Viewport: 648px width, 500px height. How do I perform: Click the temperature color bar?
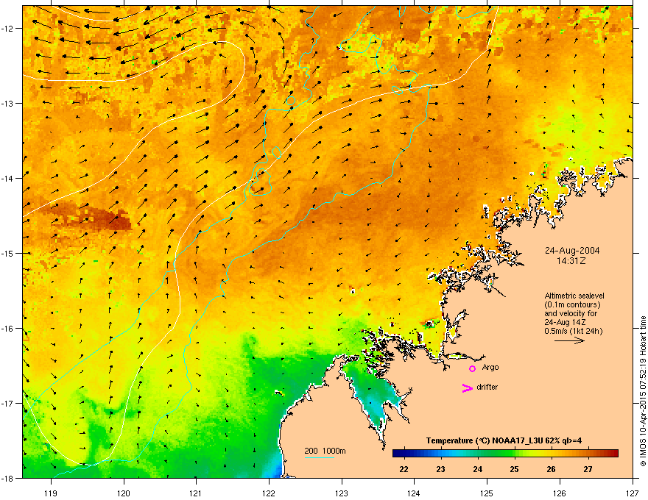(505, 454)
